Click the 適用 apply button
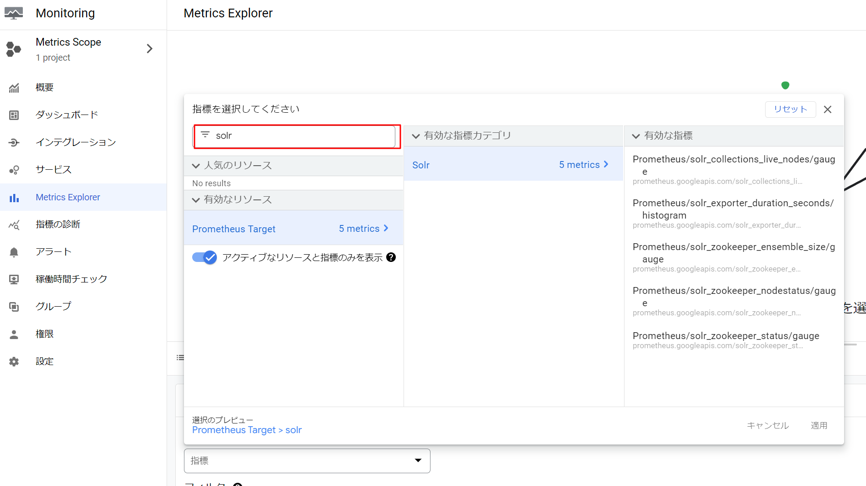This screenshot has height=486, width=866. pyautogui.click(x=819, y=425)
